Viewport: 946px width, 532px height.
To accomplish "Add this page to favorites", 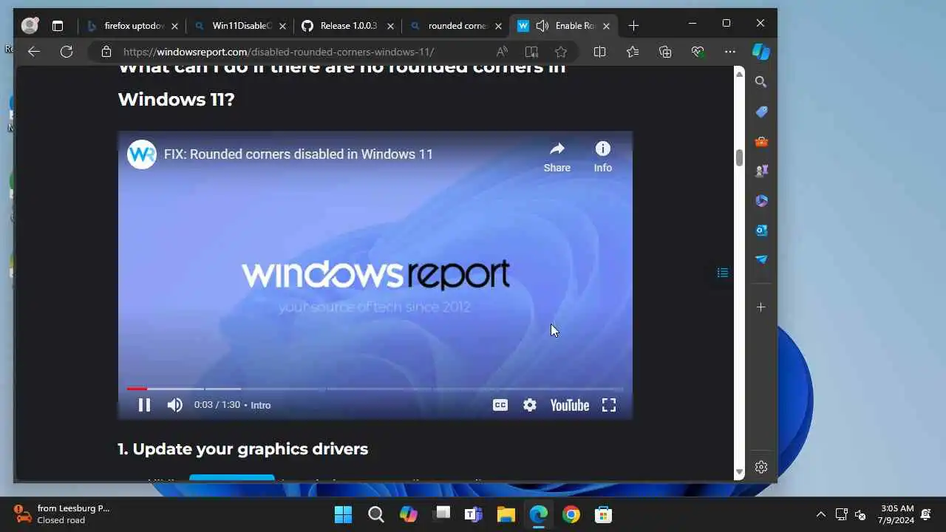I will point(561,52).
